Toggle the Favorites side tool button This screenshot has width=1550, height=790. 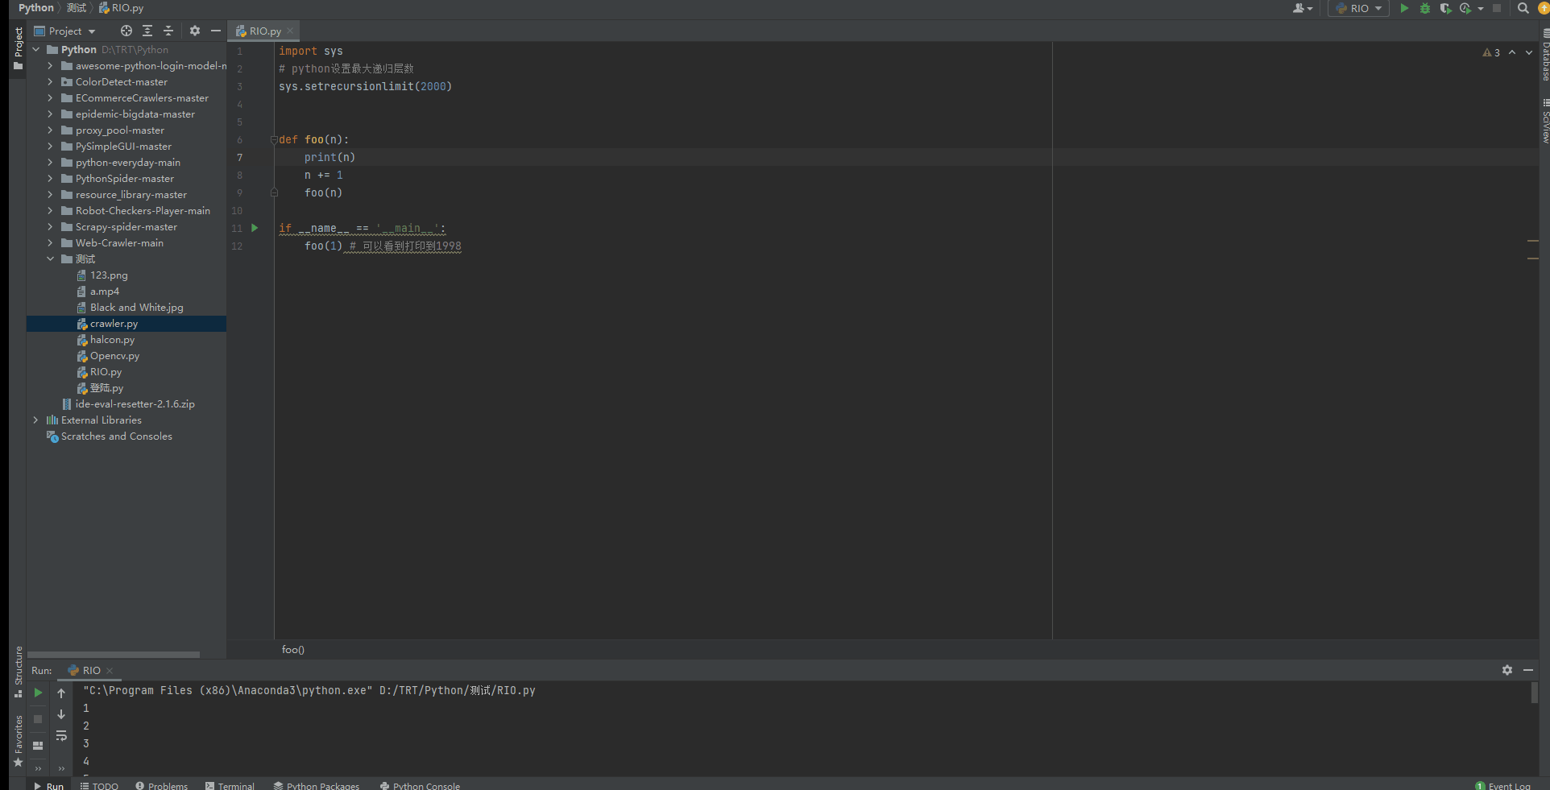point(18,741)
